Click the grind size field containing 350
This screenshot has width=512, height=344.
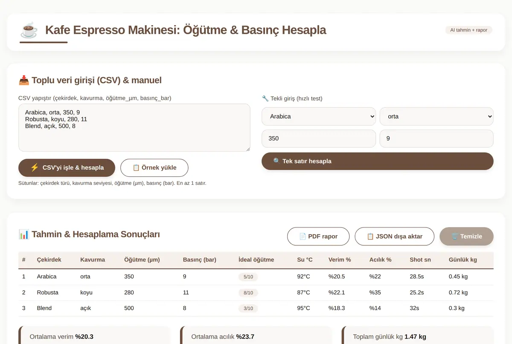click(319, 139)
